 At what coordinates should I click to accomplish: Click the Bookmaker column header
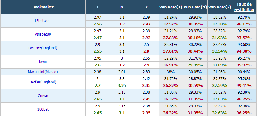[x=43, y=7]
